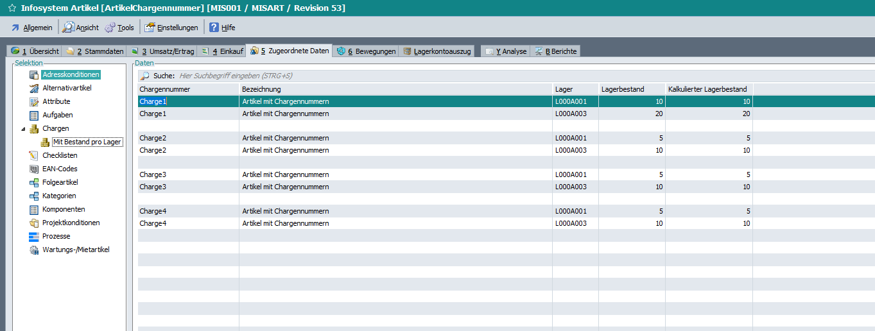This screenshot has height=331, width=875.
Task: Open the Ansicht menu
Action: point(81,28)
